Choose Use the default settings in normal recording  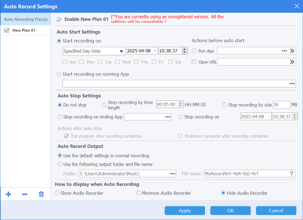click(60, 156)
